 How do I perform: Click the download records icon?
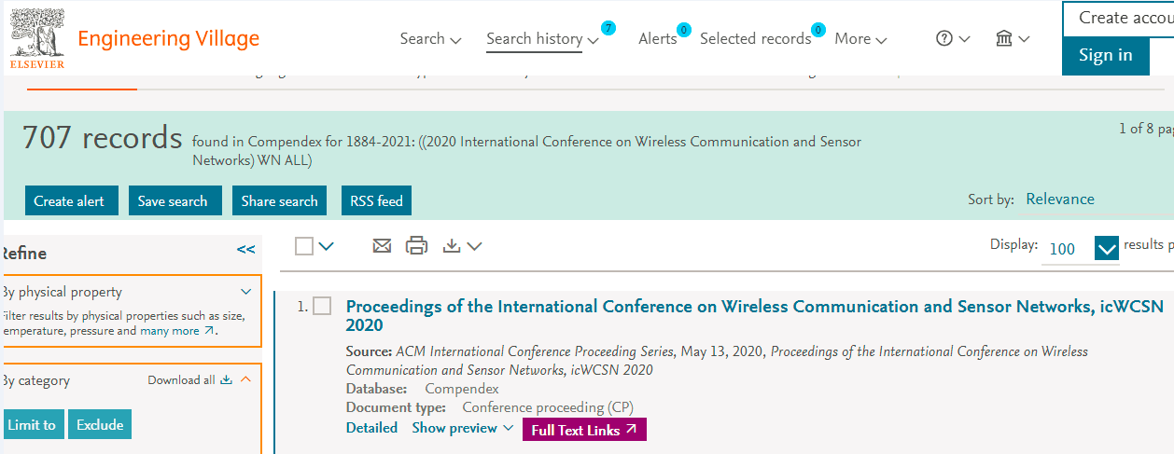coord(453,246)
